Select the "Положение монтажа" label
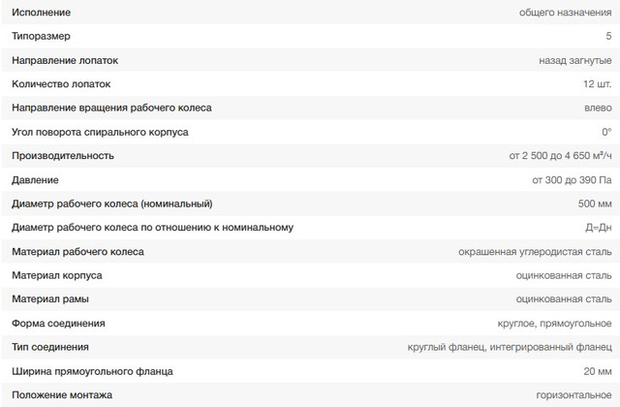This screenshot has height=407, width=620. (x=62, y=395)
